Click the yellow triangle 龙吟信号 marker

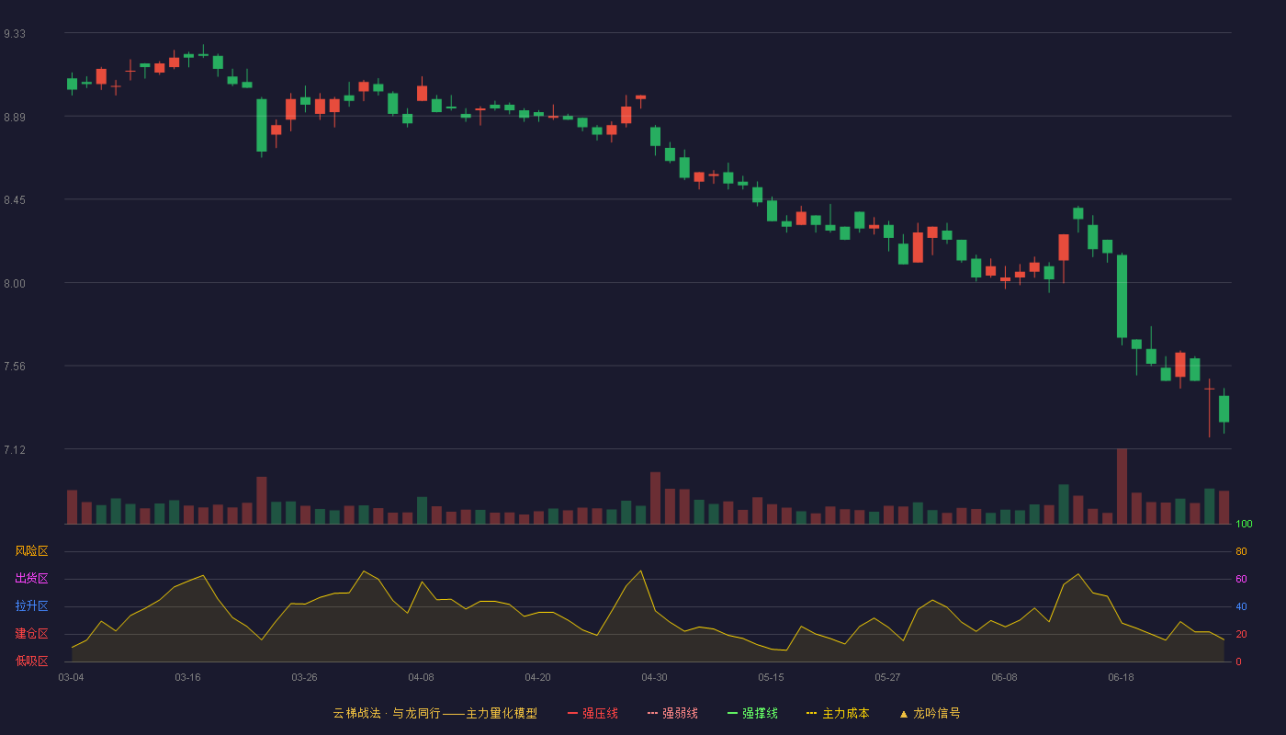pos(903,713)
